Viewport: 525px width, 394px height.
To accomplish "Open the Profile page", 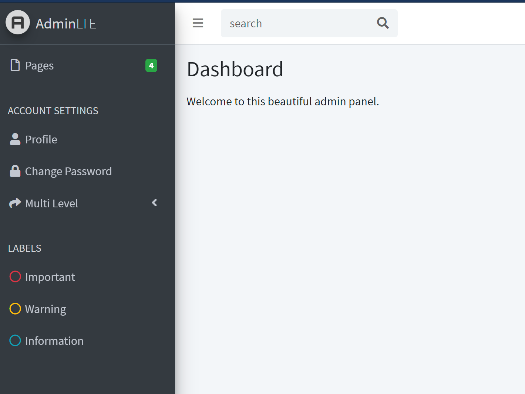I will pyautogui.click(x=41, y=139).
